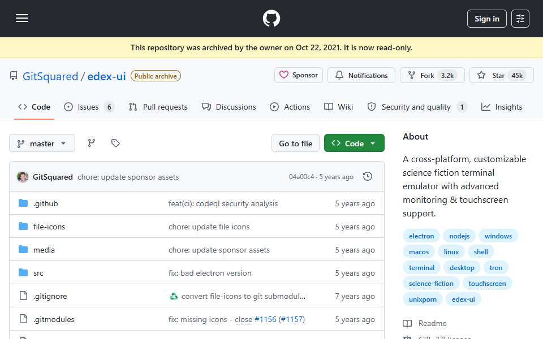Click the fork count 3.2k

447,75
